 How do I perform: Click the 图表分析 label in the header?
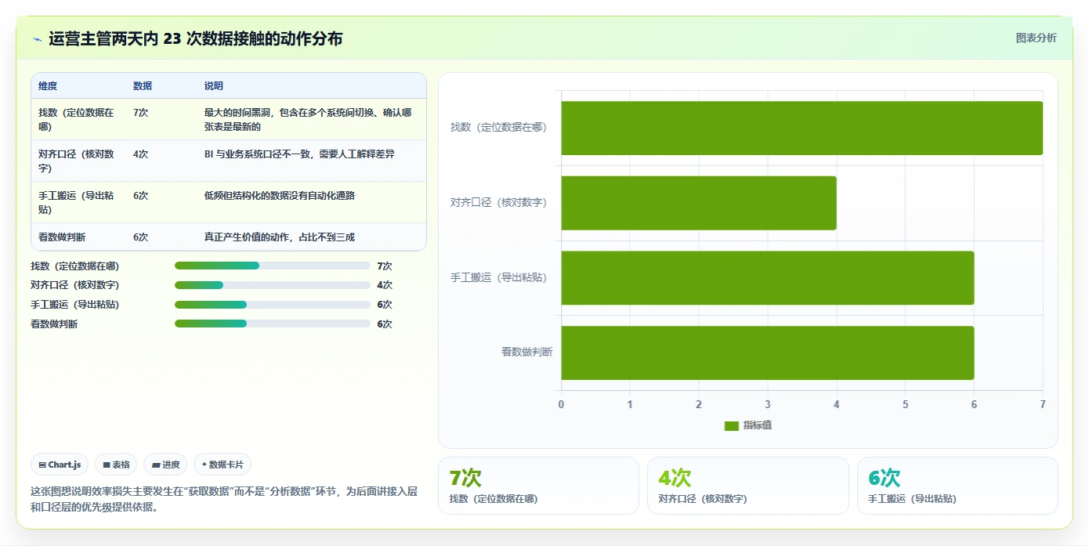point(1036,38)
